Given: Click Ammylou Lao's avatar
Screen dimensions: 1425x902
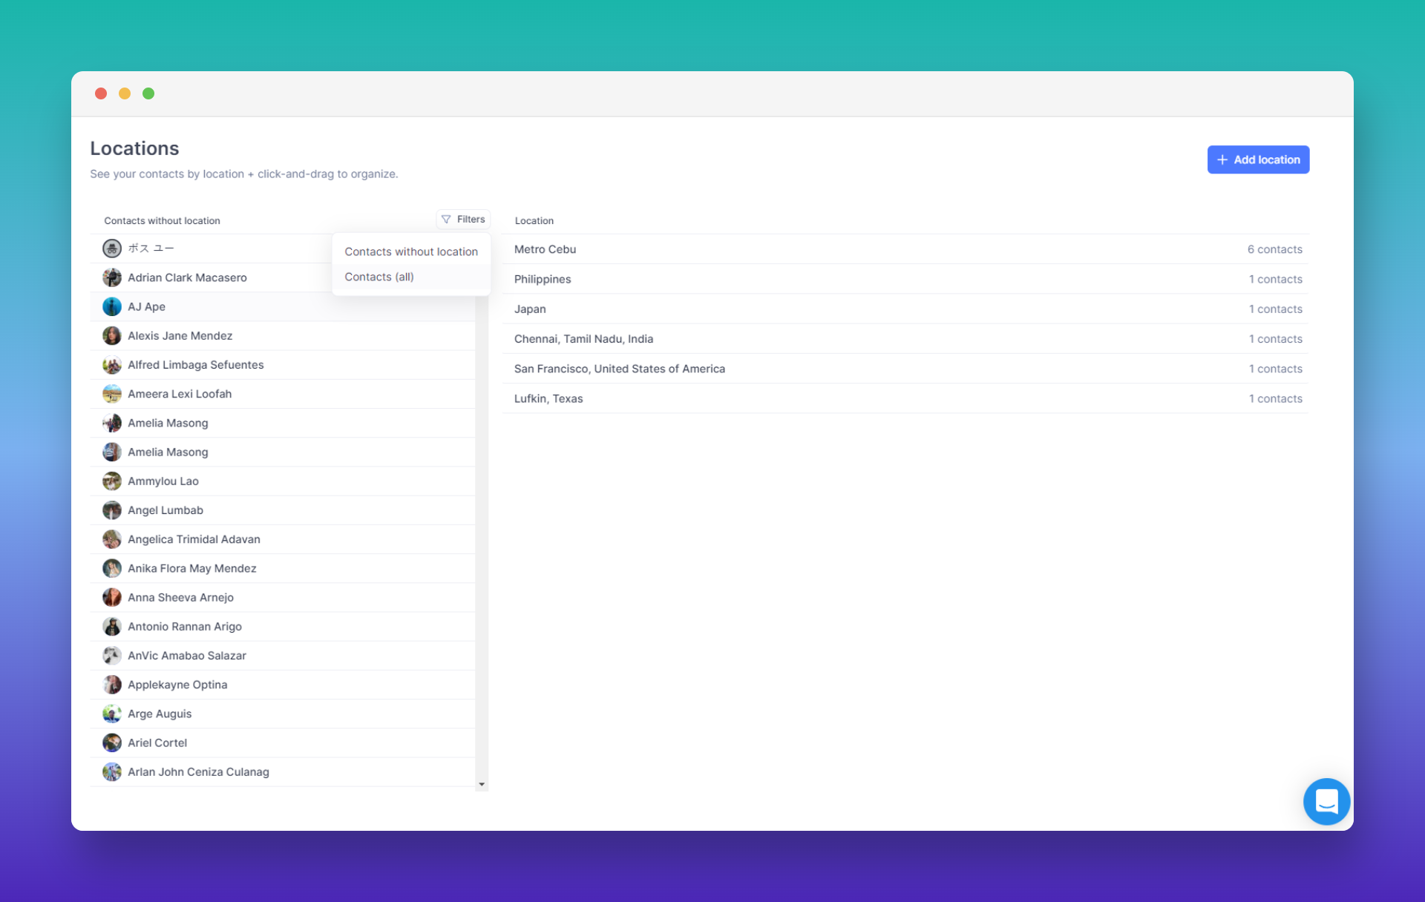Looking at the screenshot, I should tap(112, 481).
